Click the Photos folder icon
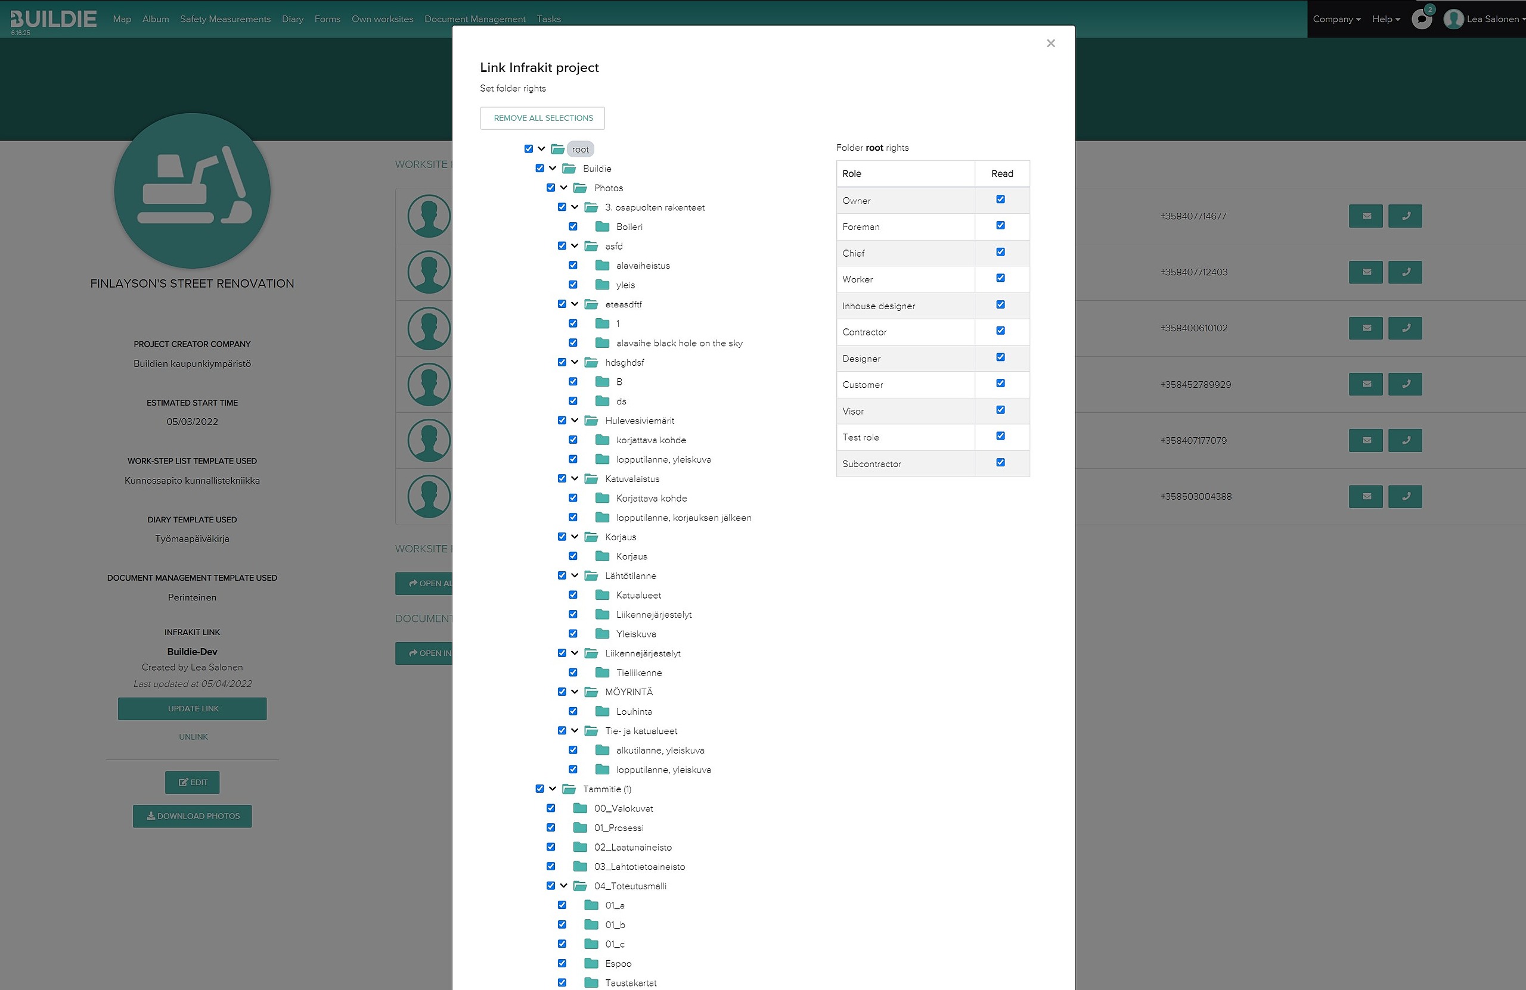The width and height of the screenshot is (1526, 990). click(580, 188)
